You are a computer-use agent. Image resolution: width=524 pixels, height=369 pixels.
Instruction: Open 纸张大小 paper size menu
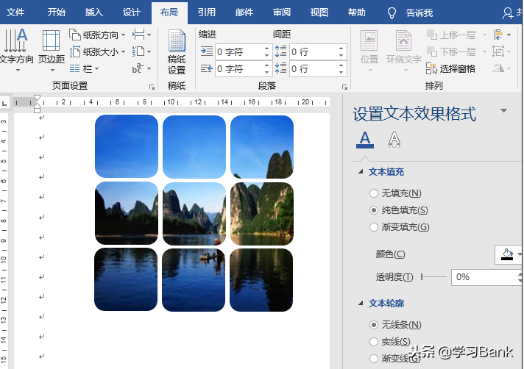pyautogui.click(x=97, y=51)
